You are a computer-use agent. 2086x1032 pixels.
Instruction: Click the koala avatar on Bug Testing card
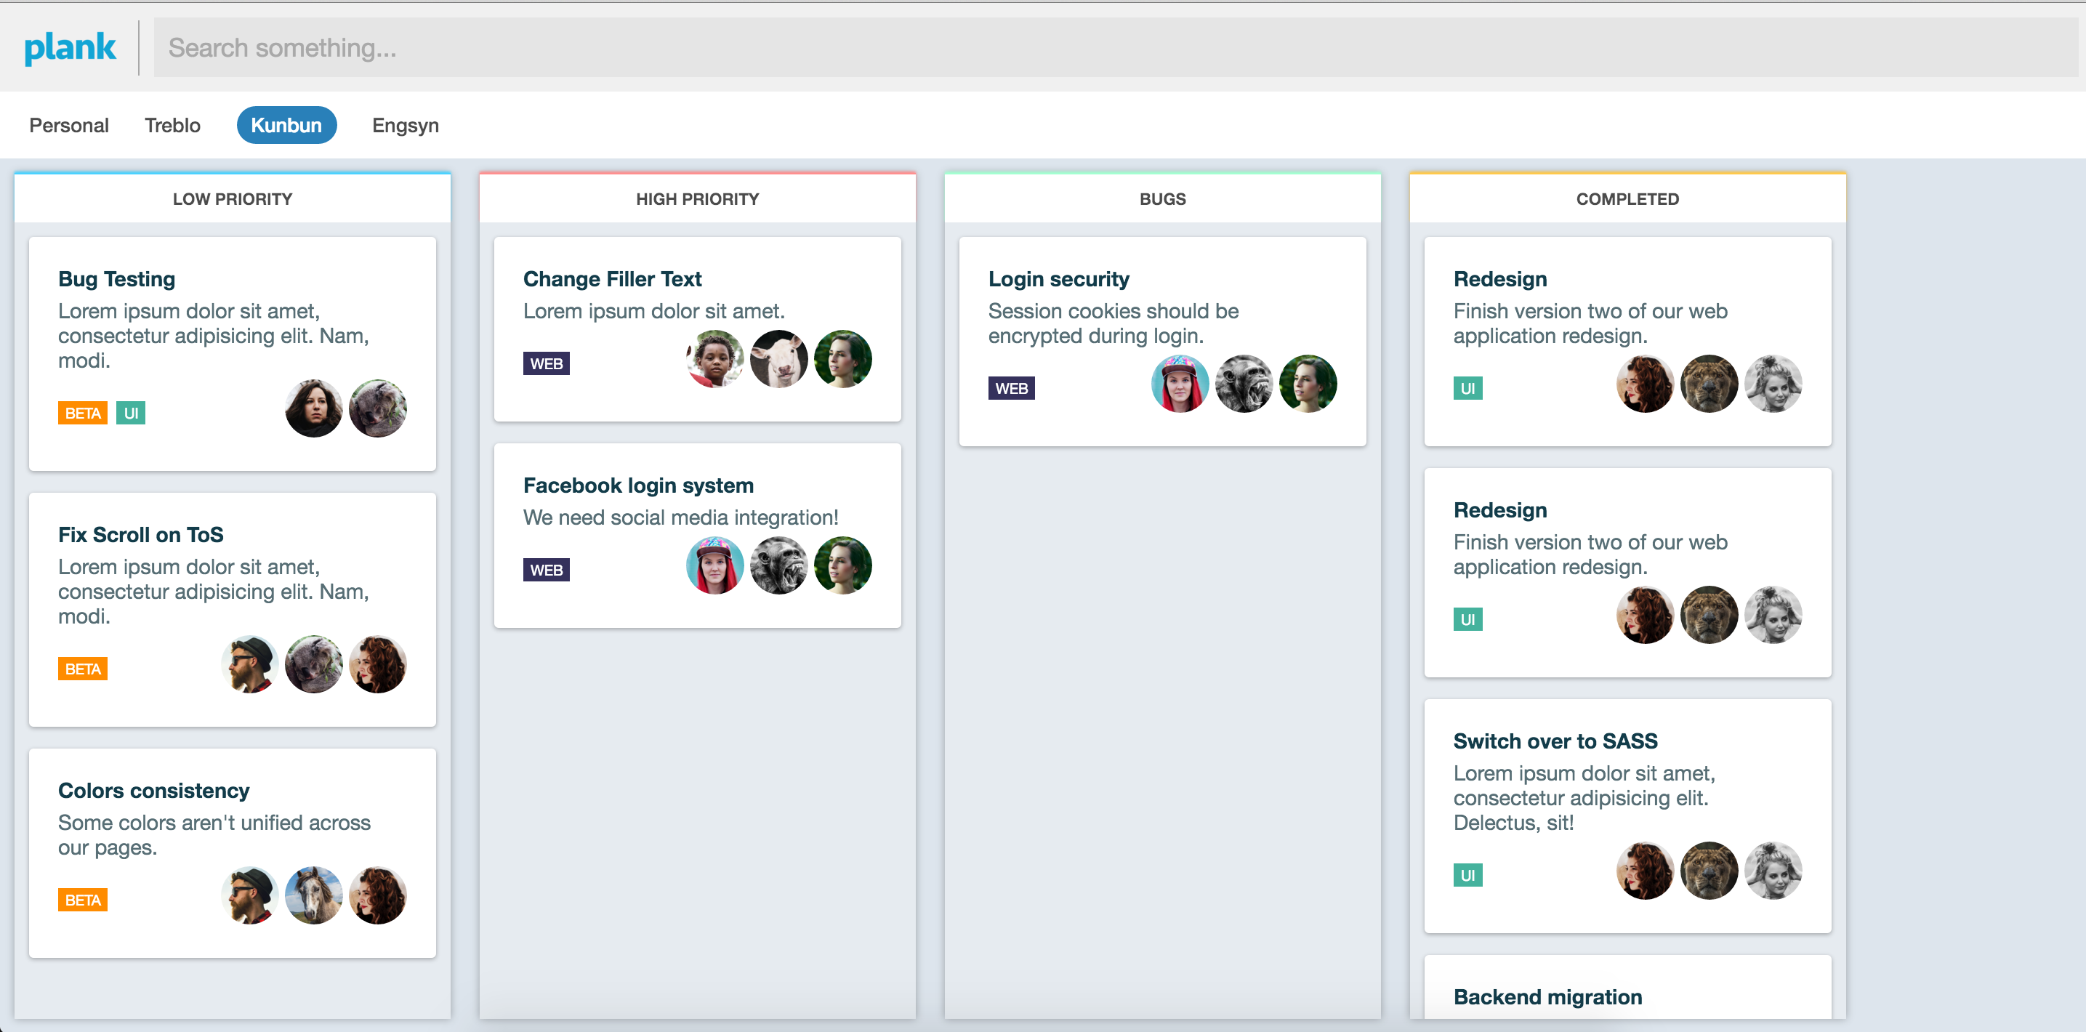pyautogui.click(x=377, y=408)
